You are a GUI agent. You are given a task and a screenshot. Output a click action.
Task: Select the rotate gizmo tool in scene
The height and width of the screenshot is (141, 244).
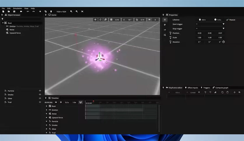coord(100,20)
